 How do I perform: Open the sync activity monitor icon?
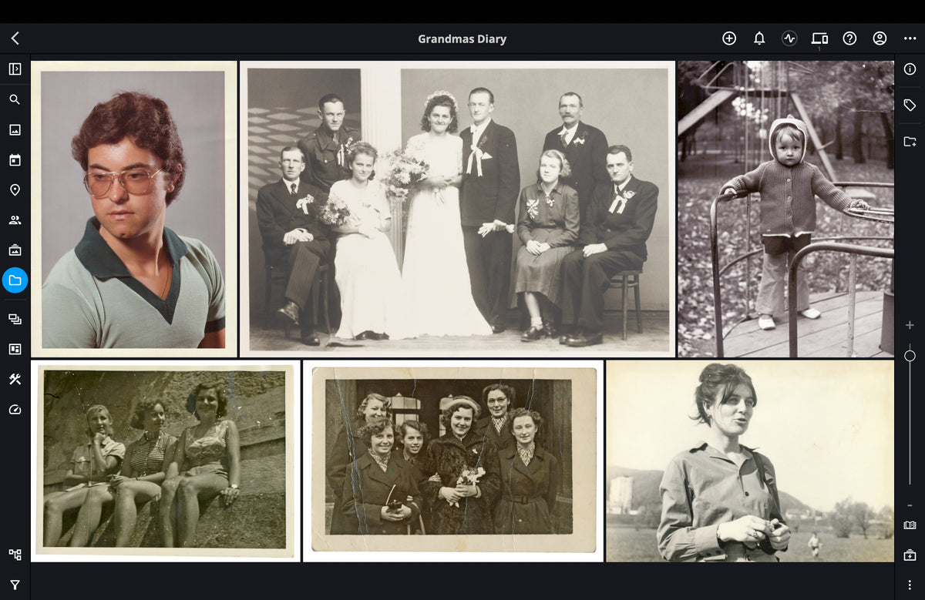789,39
